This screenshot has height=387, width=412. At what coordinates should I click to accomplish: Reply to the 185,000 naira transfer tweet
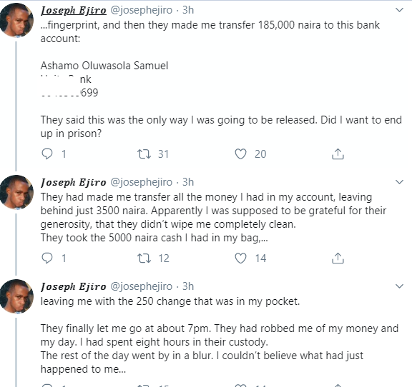(x=47, y=154)
